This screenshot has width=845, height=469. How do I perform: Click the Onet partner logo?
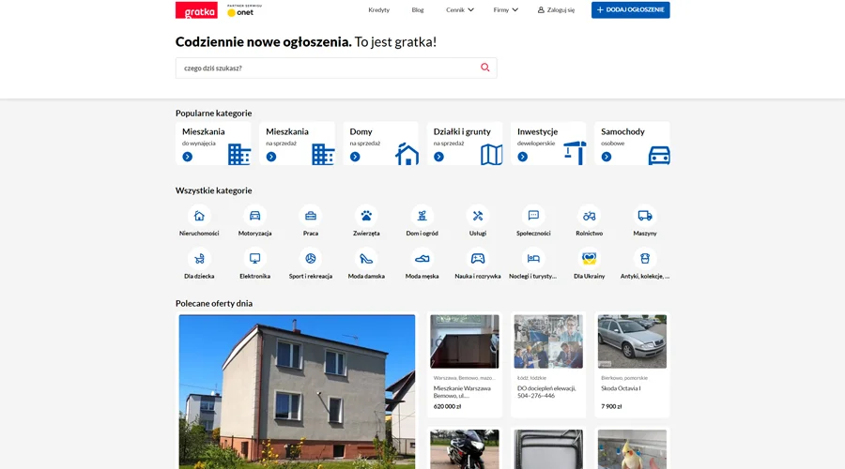pyautogui.click(x=244, y=10)
